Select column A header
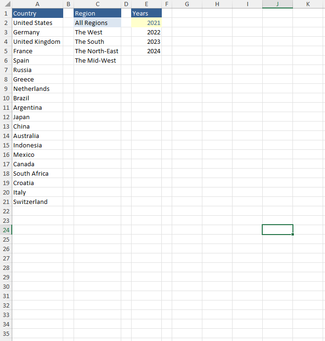This screenshot has width=325, height=341. pos(37,4)
